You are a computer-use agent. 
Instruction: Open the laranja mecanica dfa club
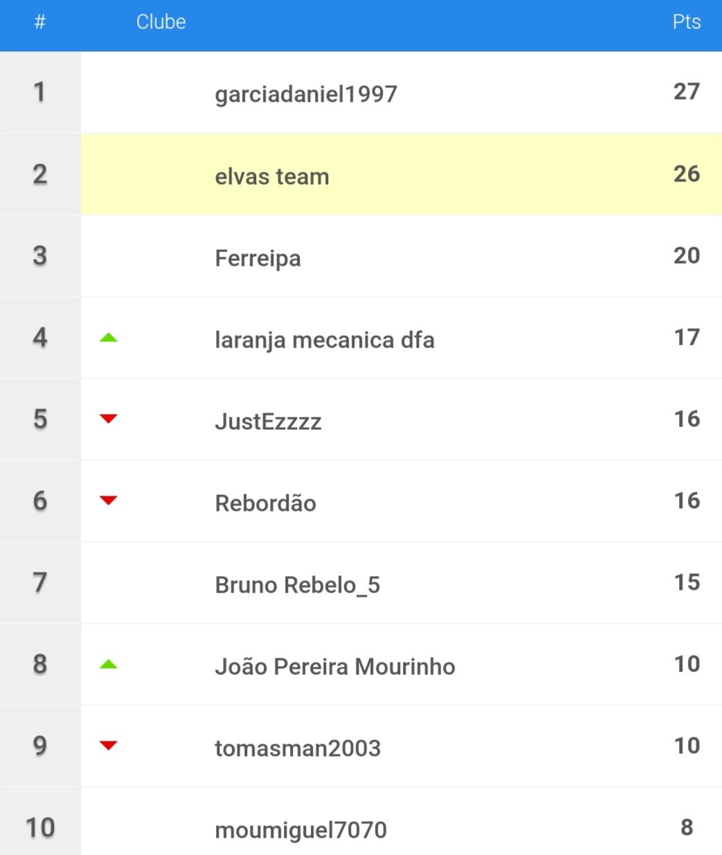pos(325,340)
